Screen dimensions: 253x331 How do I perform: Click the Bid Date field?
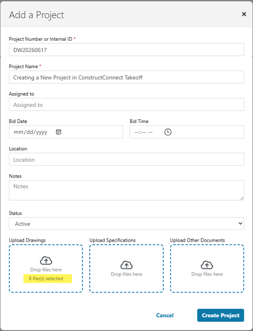click(x=66, y=132)
